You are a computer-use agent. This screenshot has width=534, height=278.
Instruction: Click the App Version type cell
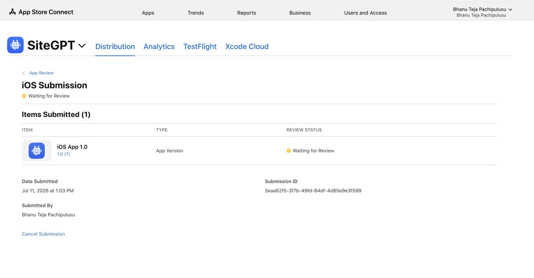coord(170,151)
